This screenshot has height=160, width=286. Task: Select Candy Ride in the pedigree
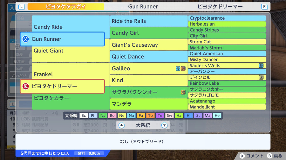tap(71, 27)
